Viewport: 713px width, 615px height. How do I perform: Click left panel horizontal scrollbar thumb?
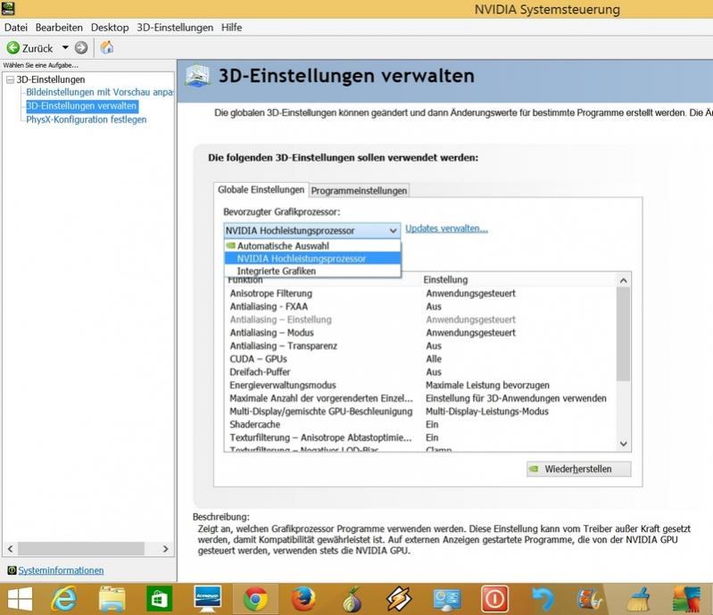pyautogui.click(x=81, y=549)
